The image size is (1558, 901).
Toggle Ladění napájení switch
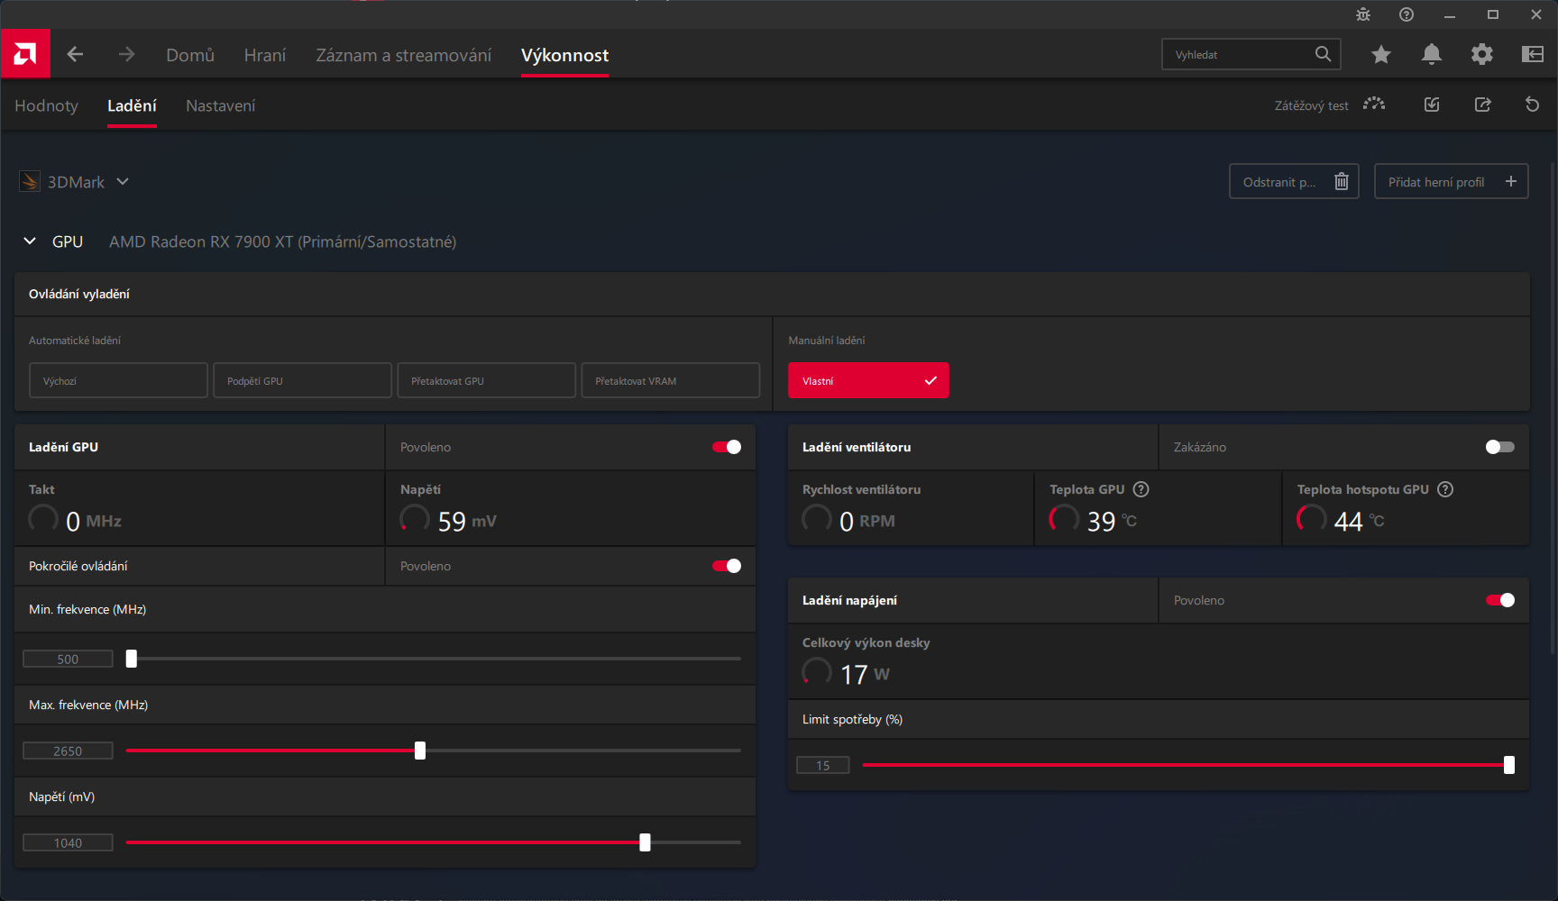tap(1500, 600)
